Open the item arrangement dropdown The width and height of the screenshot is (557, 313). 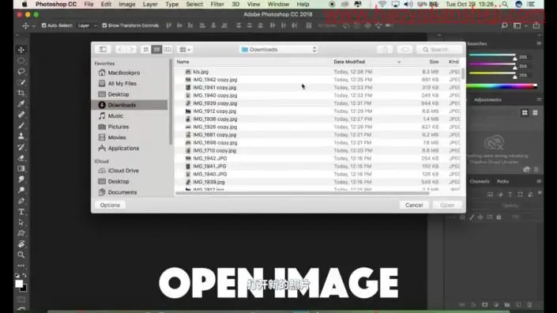click(185, 49)
